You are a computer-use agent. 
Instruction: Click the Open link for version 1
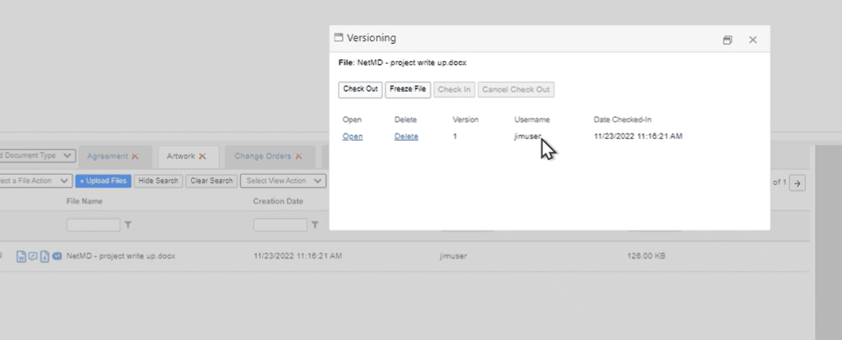(352, 136)
